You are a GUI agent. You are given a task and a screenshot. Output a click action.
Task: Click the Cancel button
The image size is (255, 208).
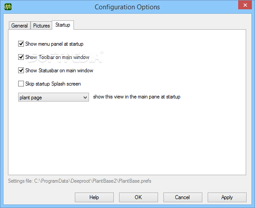tap(183, 197)
